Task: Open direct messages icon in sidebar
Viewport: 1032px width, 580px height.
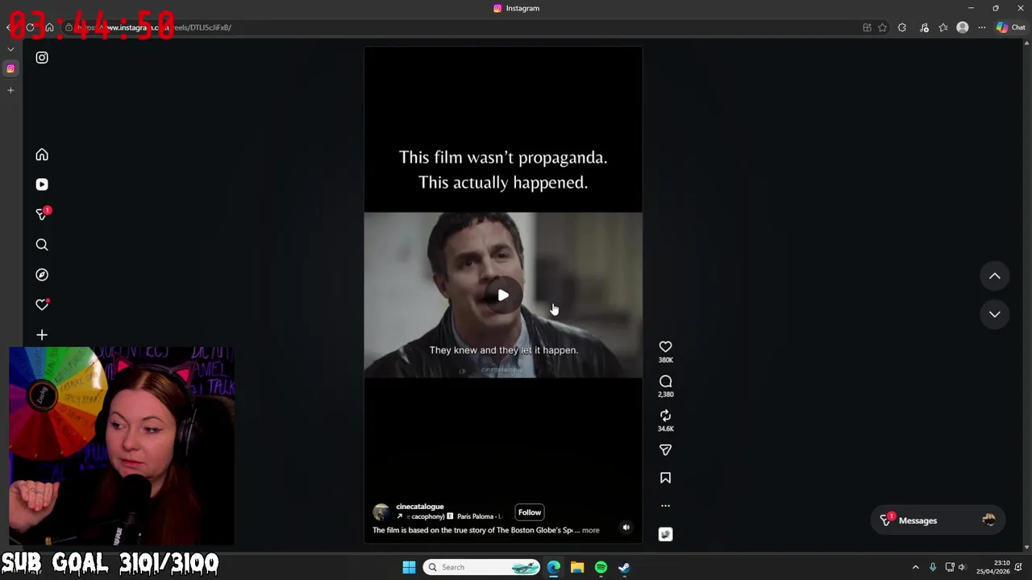Action: (42, 214)
